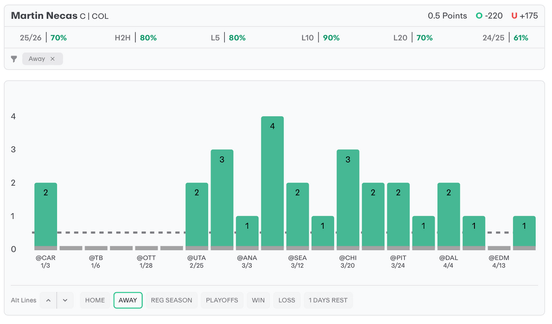Image resolution: width=552 pixels, height=324 pixels.
Task: Click the 4-point bar in chart
Action: [x=272, y=182]
